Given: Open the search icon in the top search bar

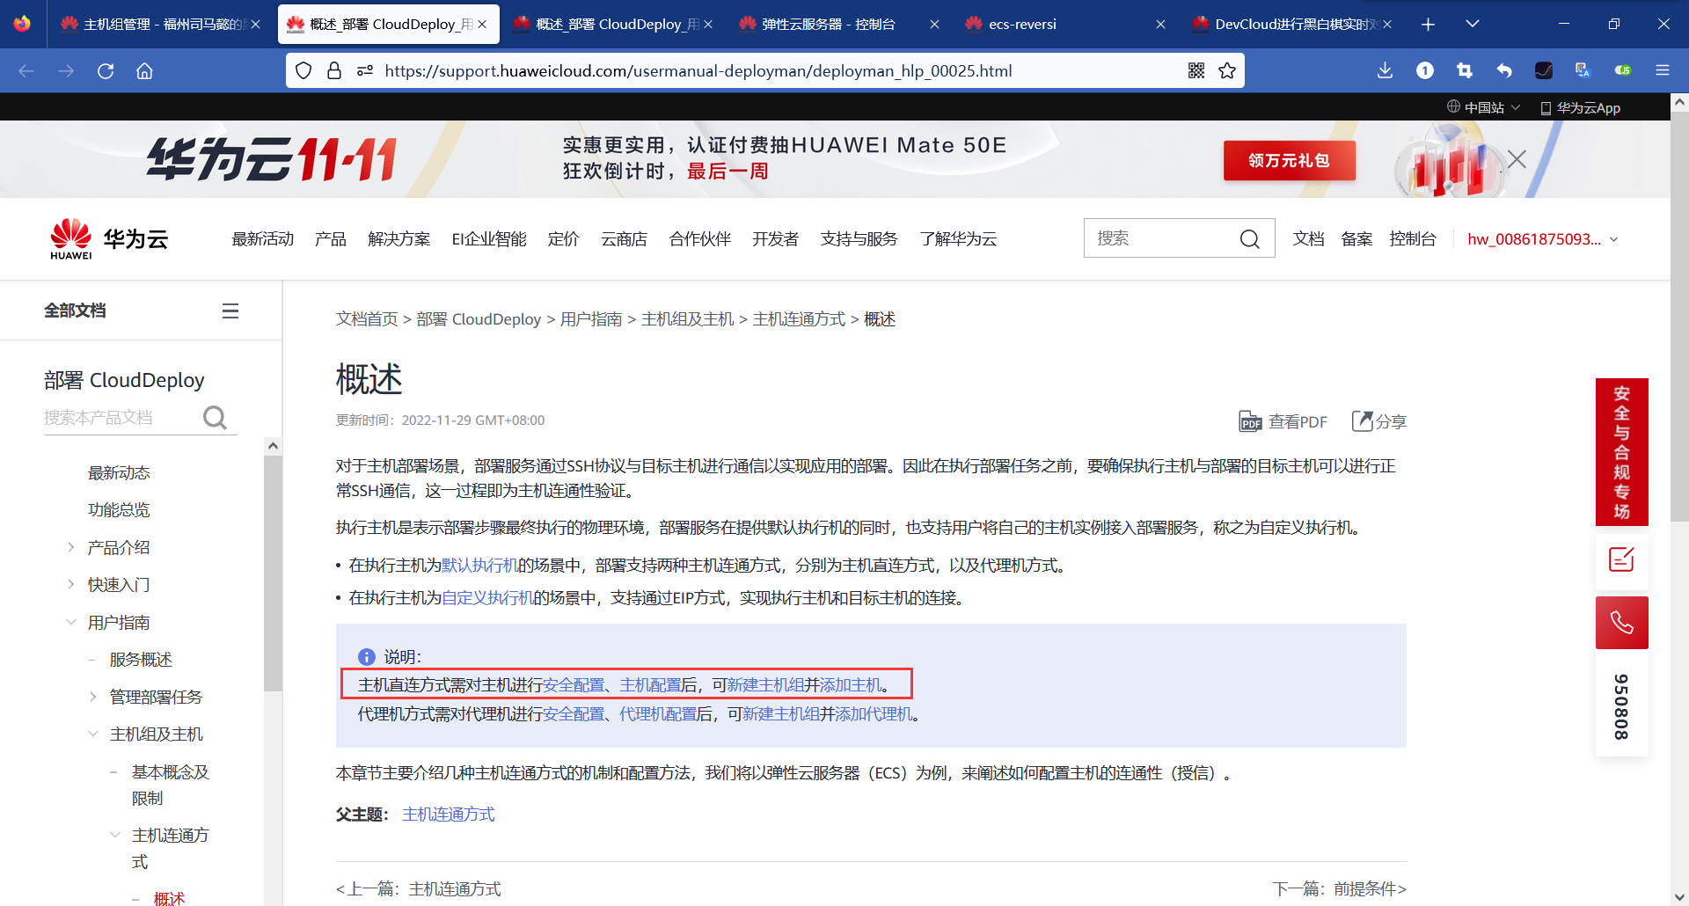Looking at the screenshot, I should click(x=1250, y=237).
